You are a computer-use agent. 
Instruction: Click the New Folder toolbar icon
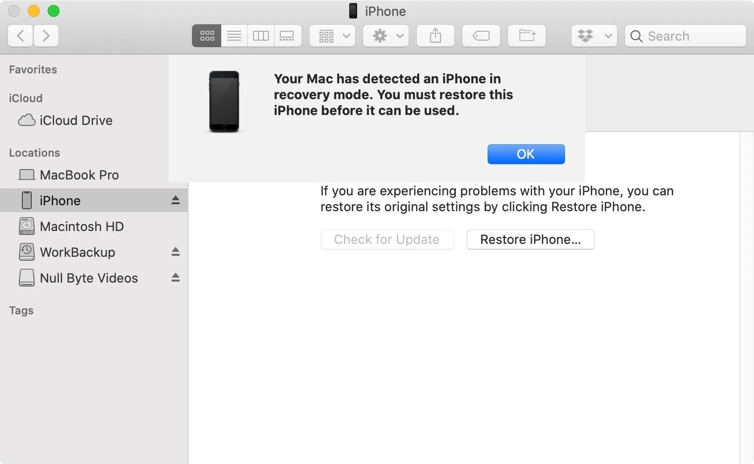click(527, 36)
